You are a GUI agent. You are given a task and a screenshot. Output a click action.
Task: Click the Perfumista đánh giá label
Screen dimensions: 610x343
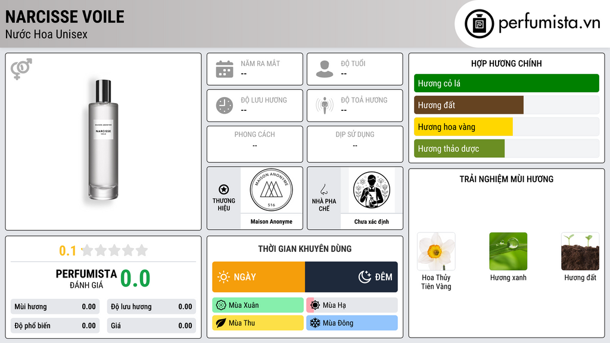[x=86, y=279]
